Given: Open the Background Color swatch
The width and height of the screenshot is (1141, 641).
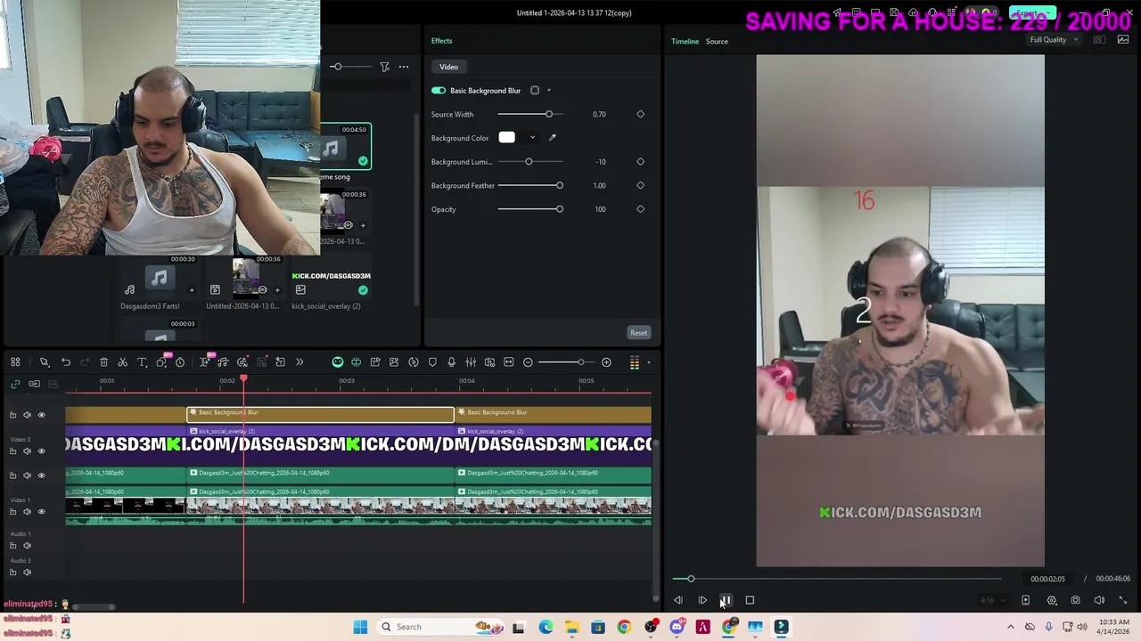Looking at the screenshot, I should click(506, 138).
